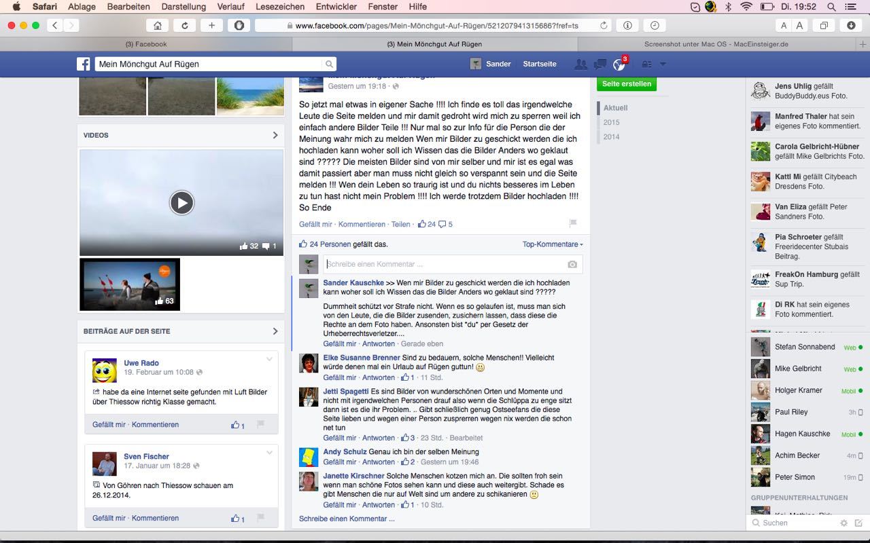Image resolution: width=870 pixels, height=543 pixels.
Task: Select 2015 in the timeline navigation
Action: coord(612,123)
